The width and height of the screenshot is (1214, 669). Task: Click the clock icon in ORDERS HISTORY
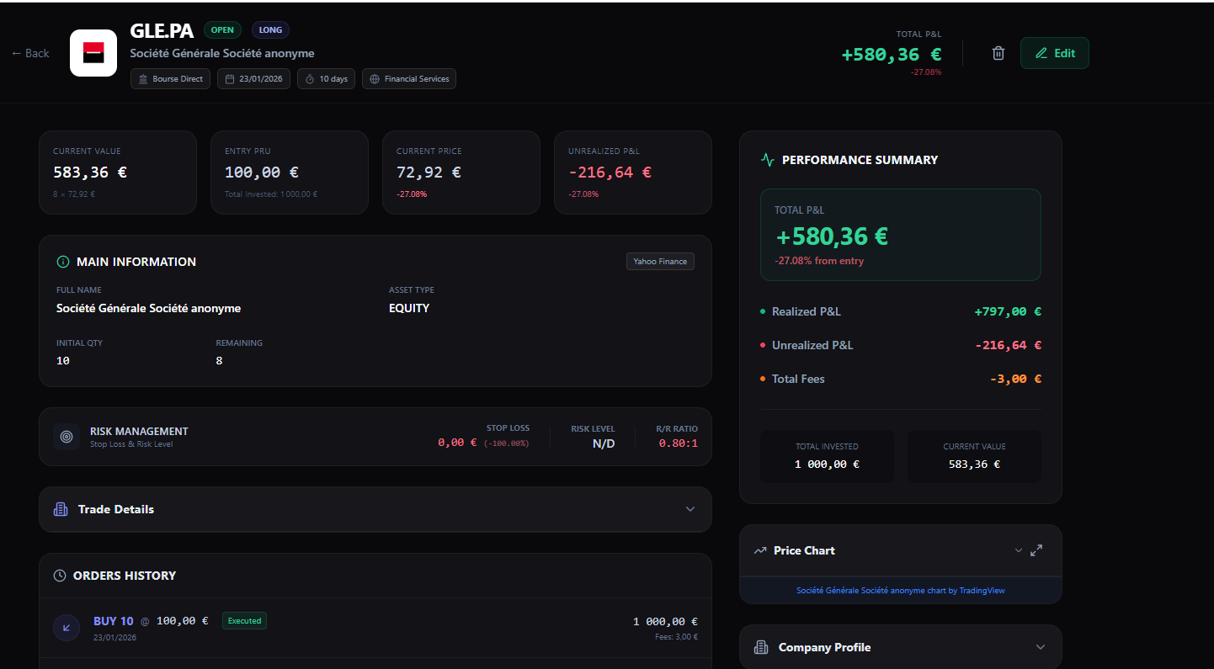click(59, 576)
